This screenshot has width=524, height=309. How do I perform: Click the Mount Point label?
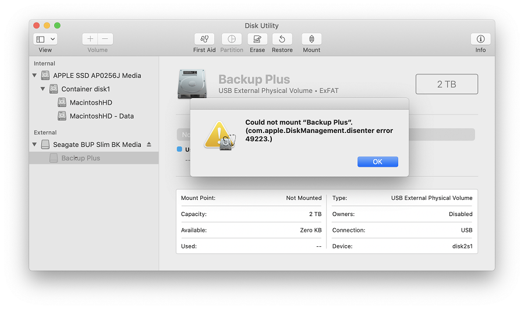[198, 198]
